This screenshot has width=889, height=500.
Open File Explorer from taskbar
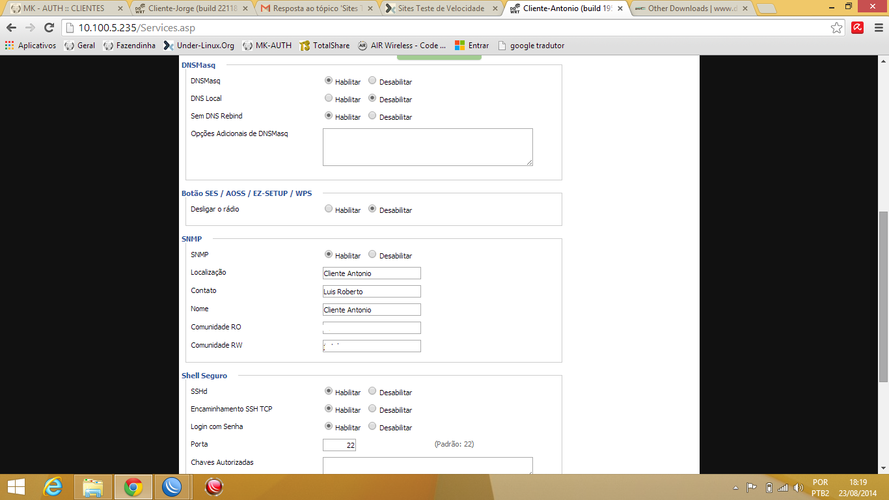coord(93,487)
